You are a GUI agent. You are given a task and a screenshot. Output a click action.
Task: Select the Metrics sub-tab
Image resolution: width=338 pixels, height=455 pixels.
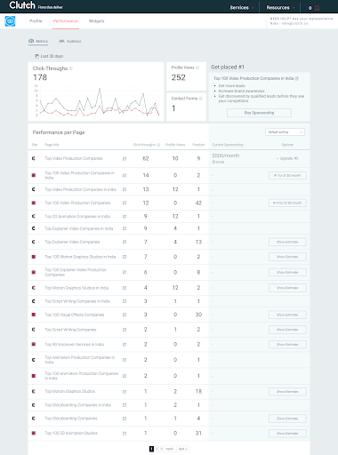pyautogui.click(x=38, y=41)
